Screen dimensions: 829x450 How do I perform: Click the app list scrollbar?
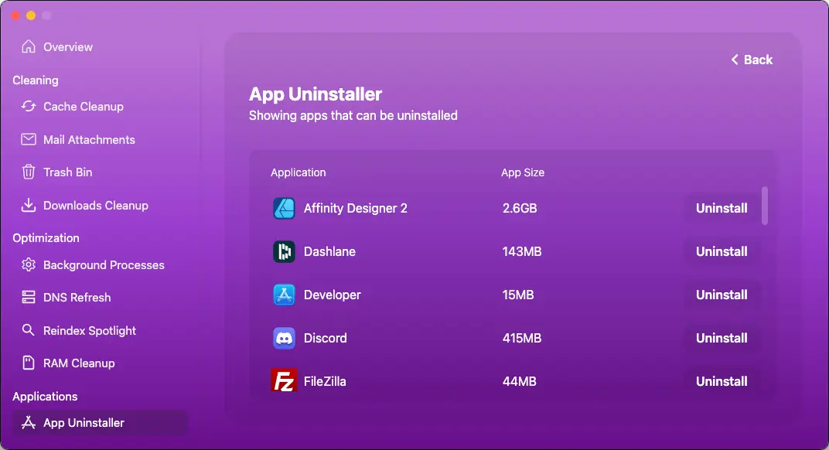(x=765, y=205)
